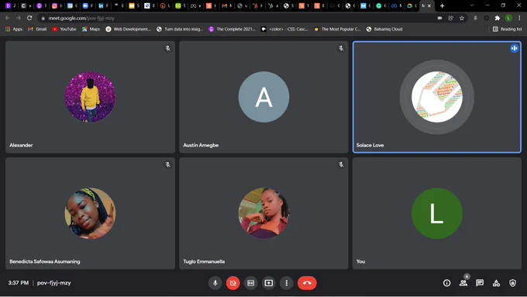Viewport: 527px width, 297px height.
Task: Open Chrome's three-dot menu
Action: point(519,18)
